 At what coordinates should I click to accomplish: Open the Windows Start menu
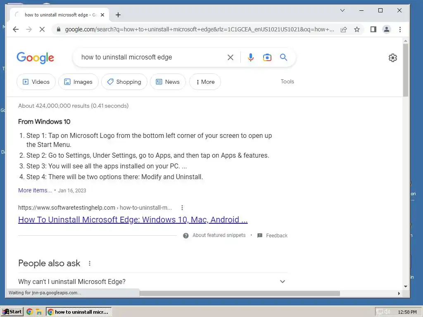tap(12, 312)
